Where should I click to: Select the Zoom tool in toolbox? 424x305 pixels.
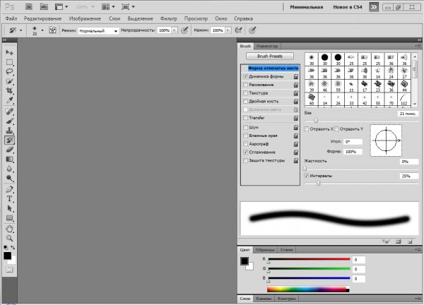point(9,238)
